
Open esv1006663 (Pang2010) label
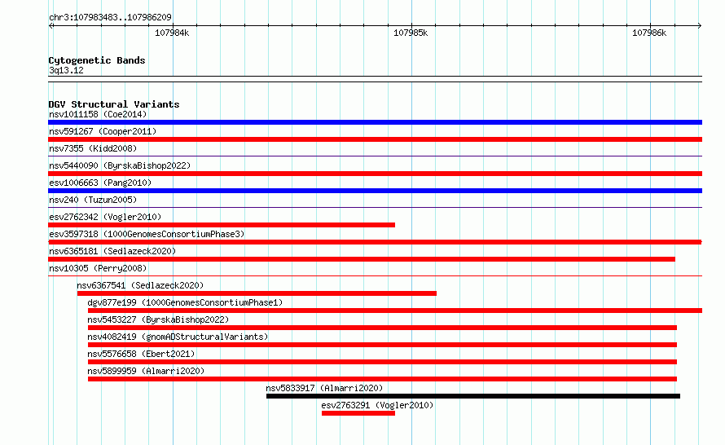[x=100, y=183]
